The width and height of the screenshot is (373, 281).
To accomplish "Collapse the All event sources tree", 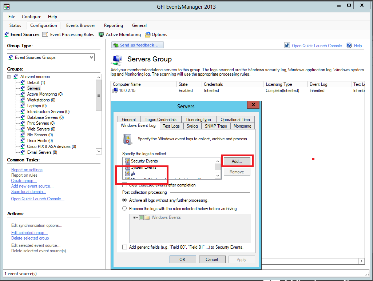I will pos(9,77).
